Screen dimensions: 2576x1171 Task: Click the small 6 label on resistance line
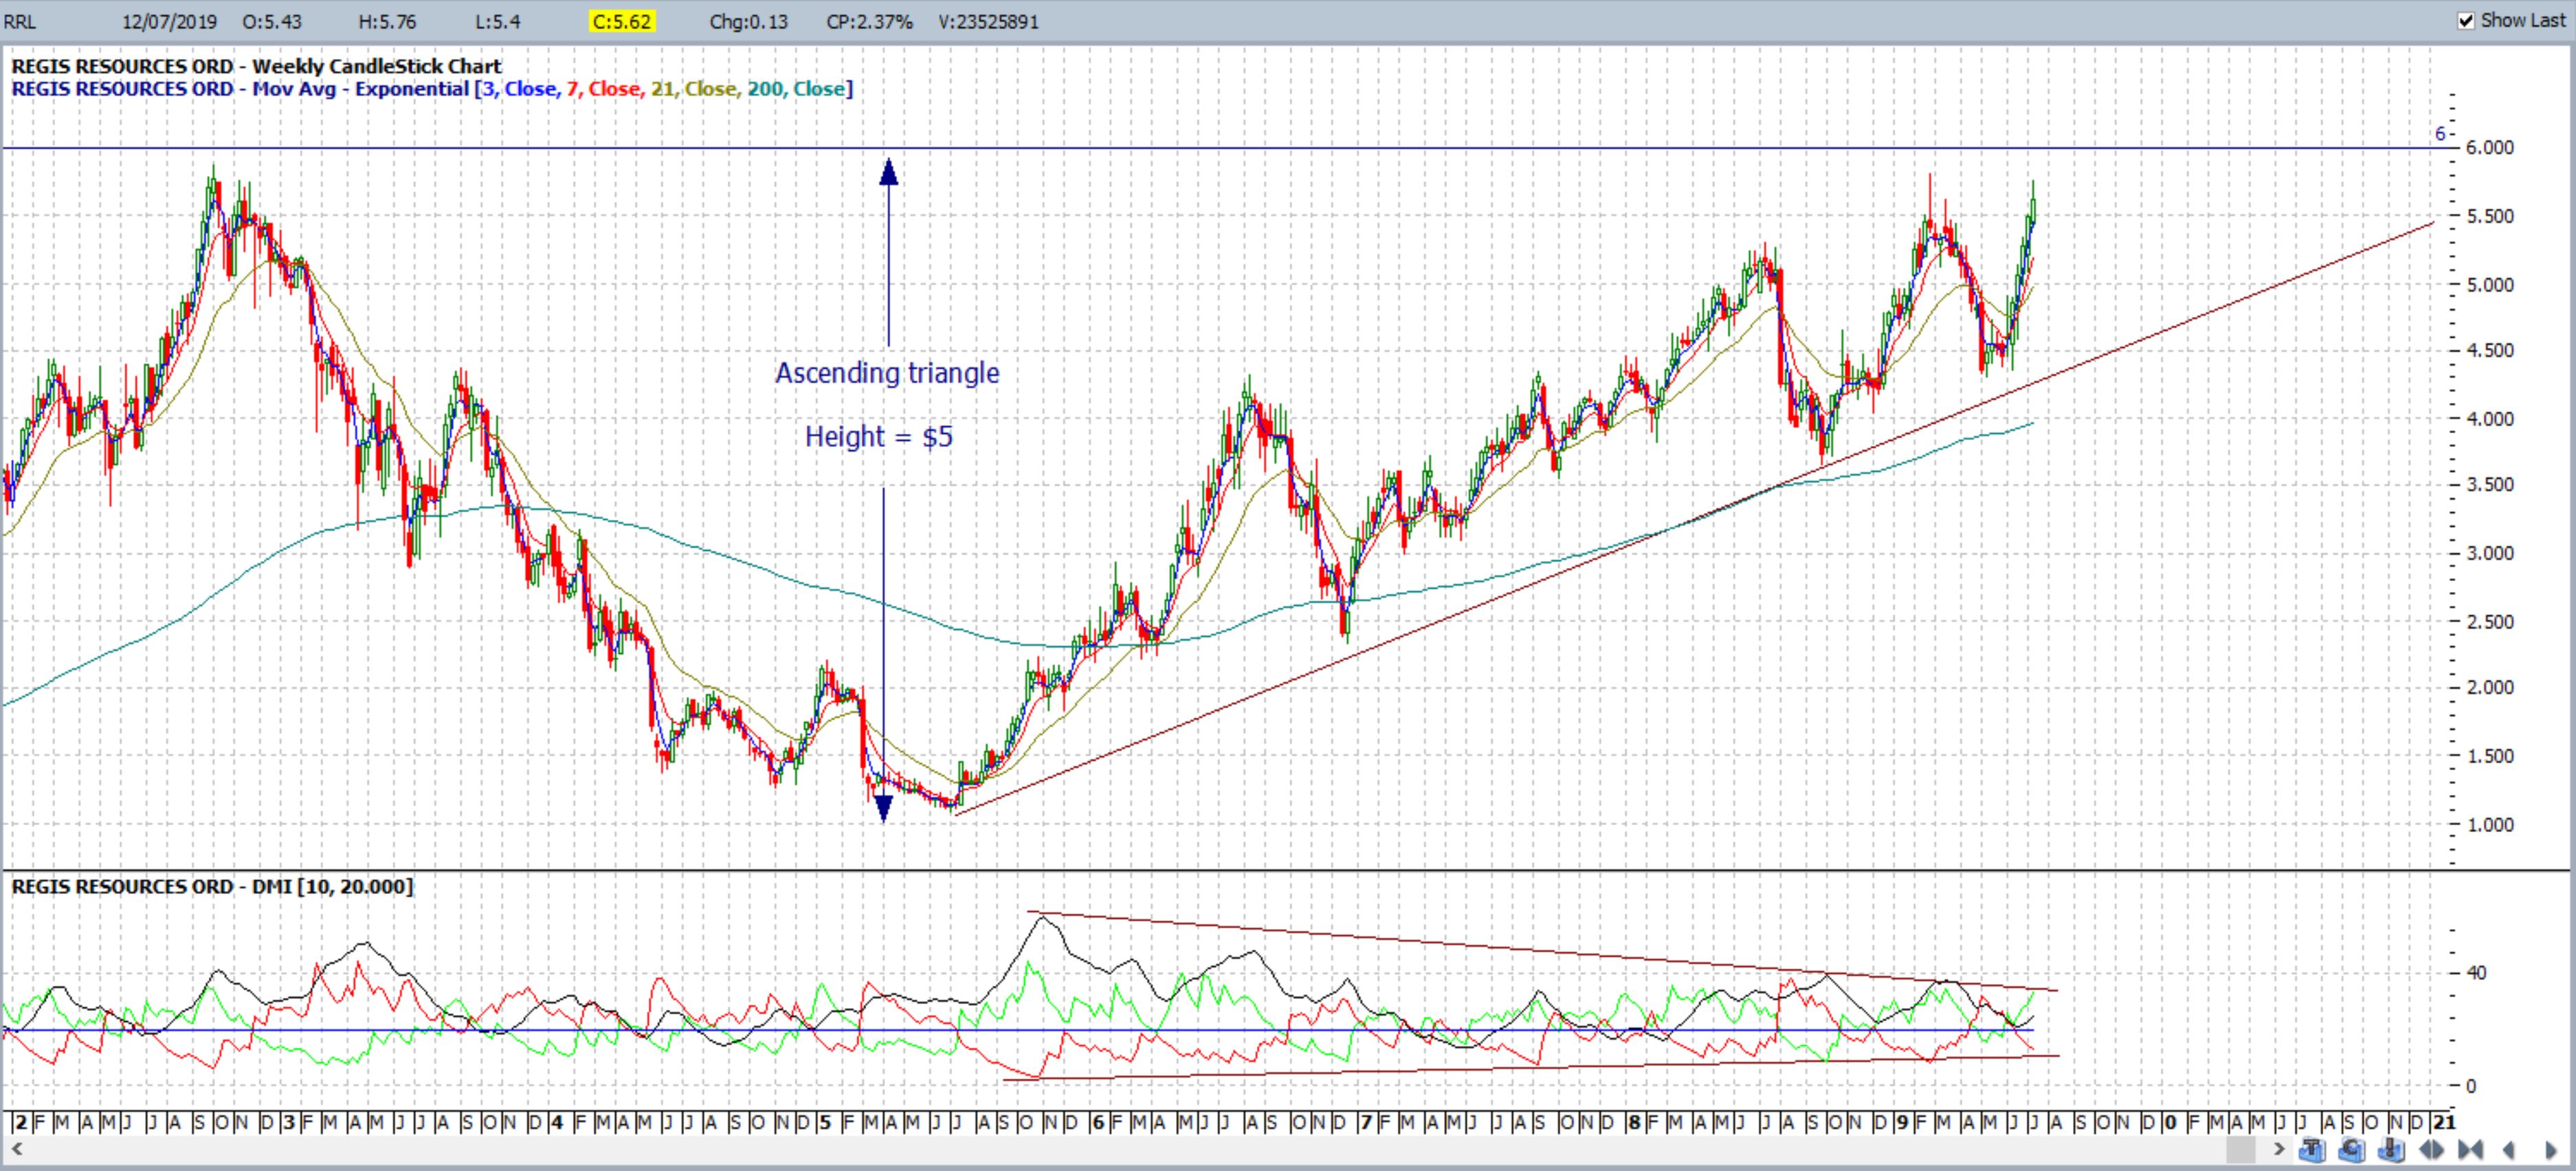(x=2440, y=133)
